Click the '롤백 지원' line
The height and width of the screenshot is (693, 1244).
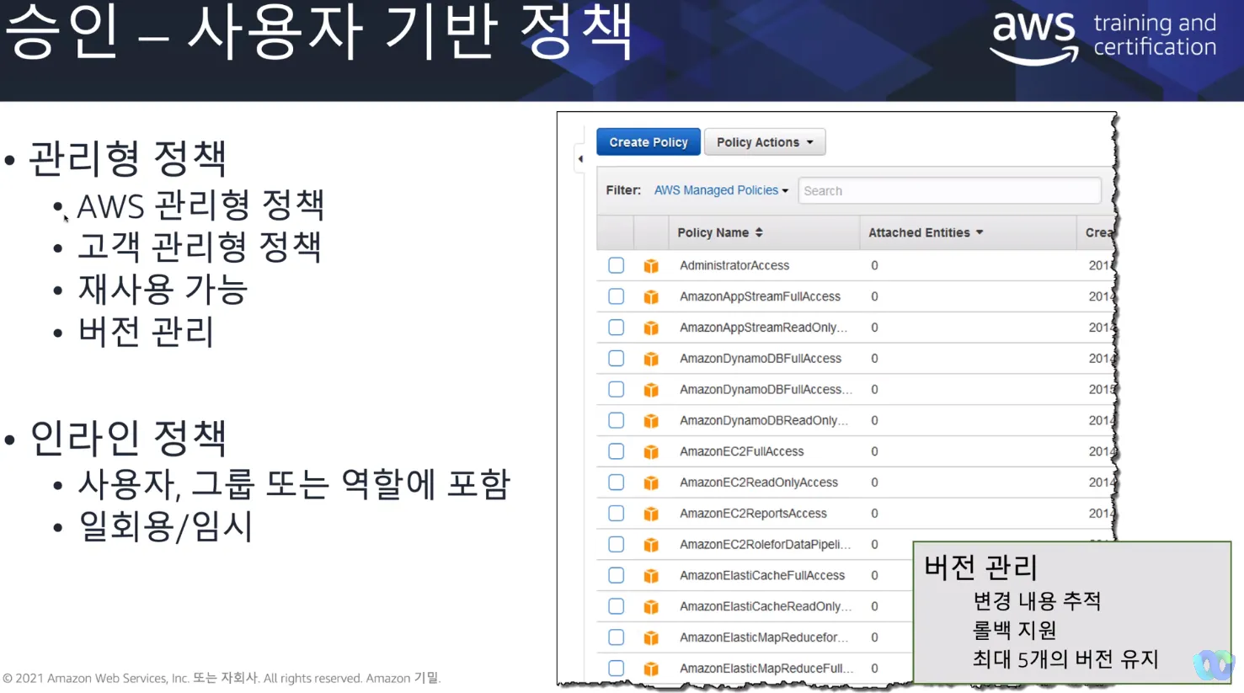[1015, 630]
